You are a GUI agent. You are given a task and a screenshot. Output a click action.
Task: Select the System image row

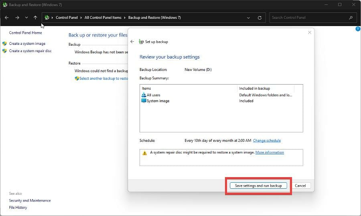tap(158, 101)
